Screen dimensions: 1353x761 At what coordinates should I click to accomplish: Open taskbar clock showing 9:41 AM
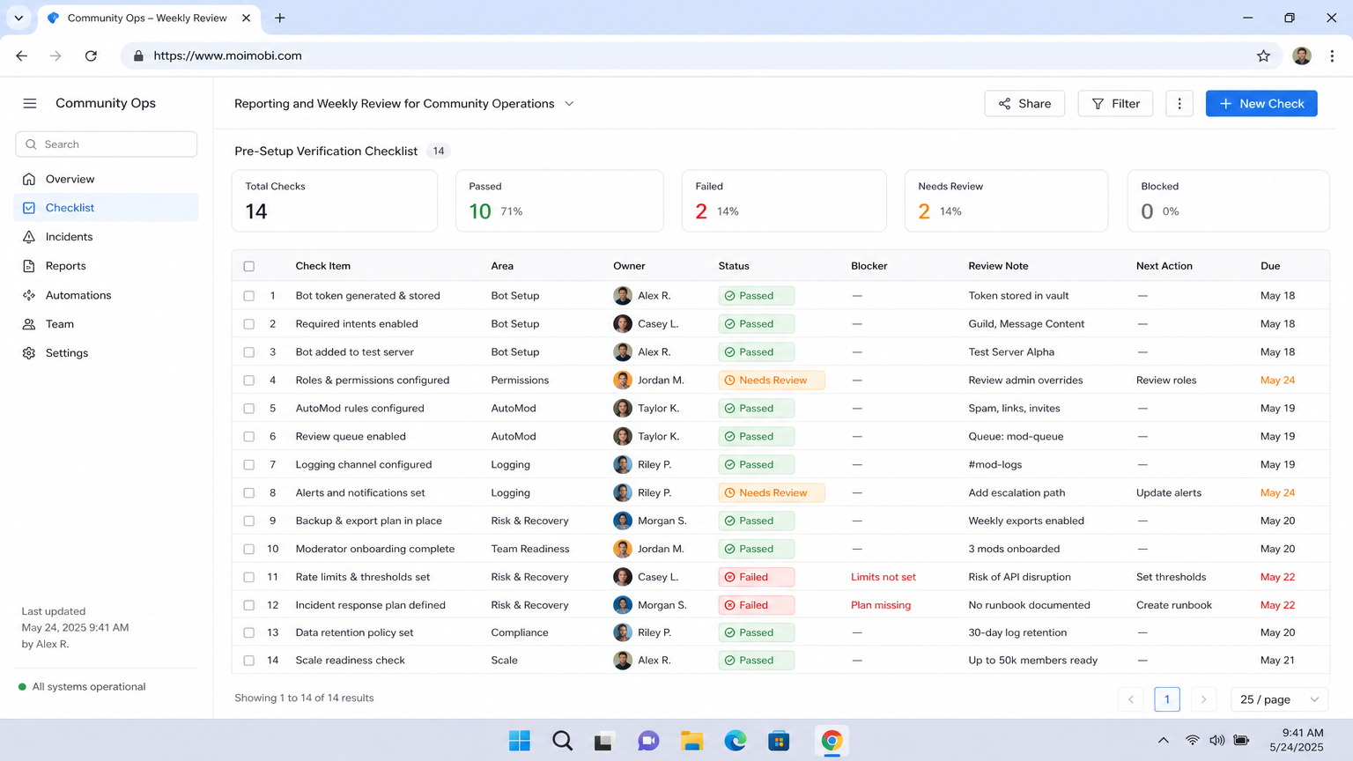tap(1297, 740)
